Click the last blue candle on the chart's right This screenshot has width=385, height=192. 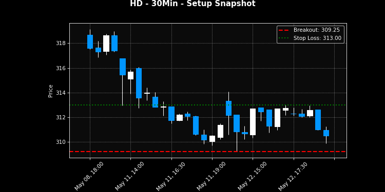pyautogui.click(x=326, y=133)
